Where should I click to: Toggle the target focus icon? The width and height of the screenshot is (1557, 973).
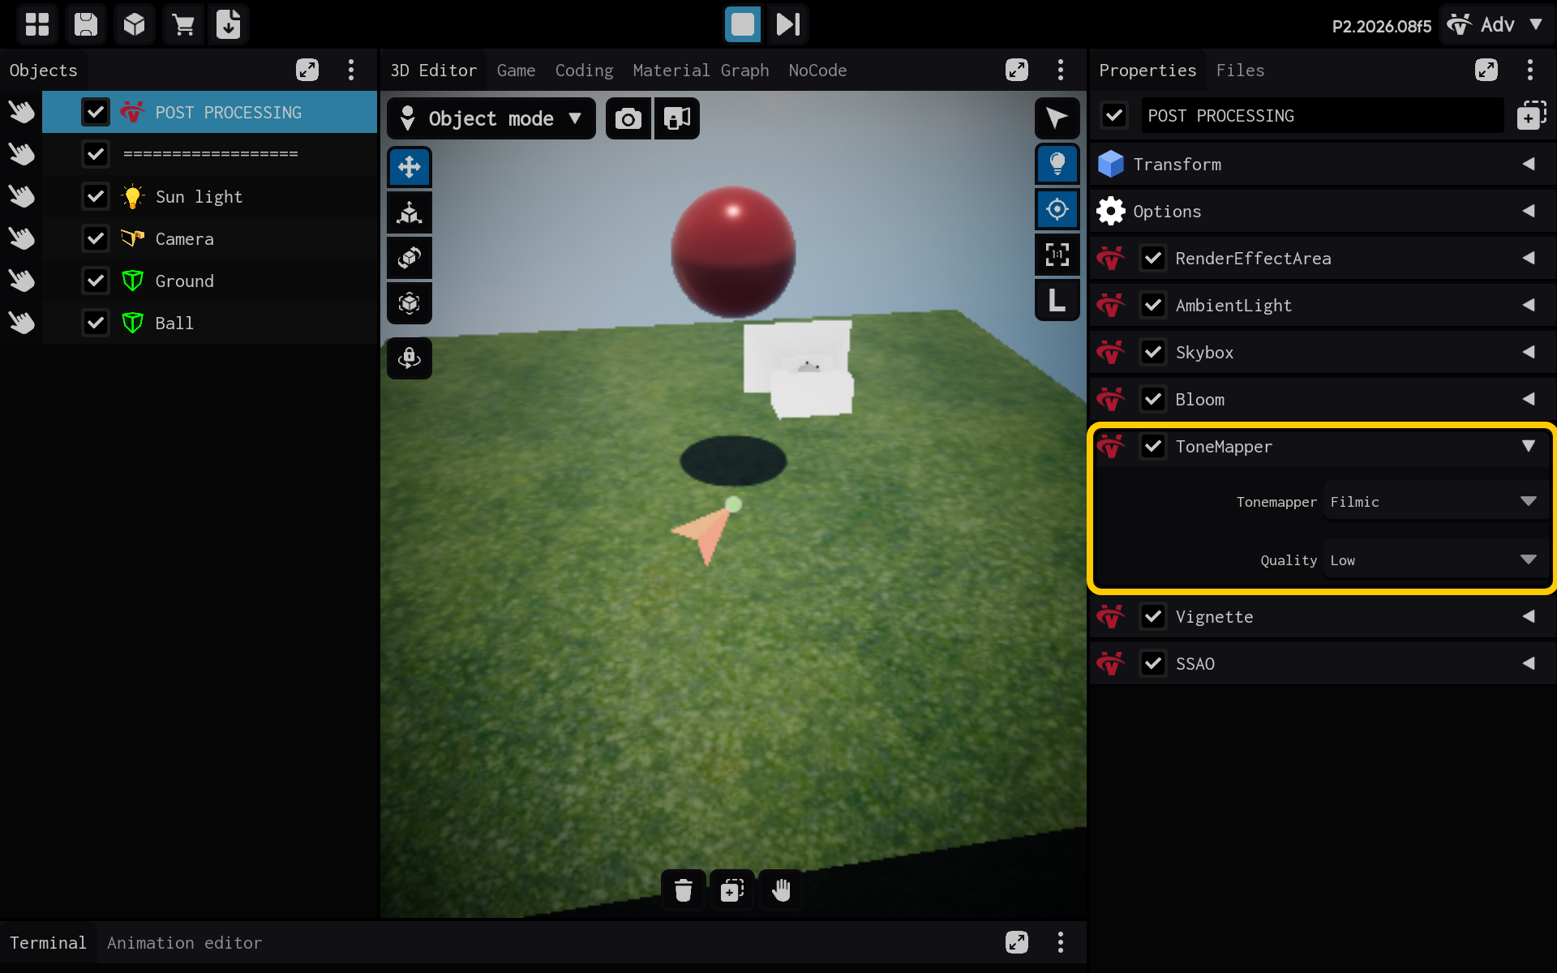point(1057,210)
